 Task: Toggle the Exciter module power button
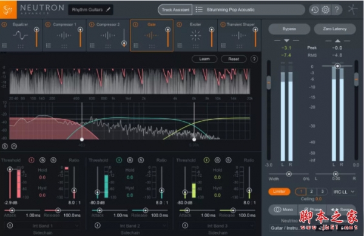coord(179,24)
